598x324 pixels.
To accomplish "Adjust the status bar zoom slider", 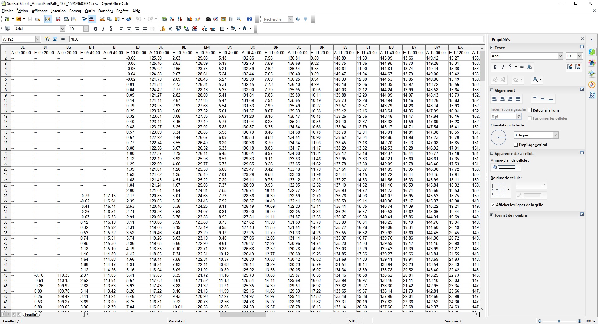I will pyautogui.click(x=559, y=321).
